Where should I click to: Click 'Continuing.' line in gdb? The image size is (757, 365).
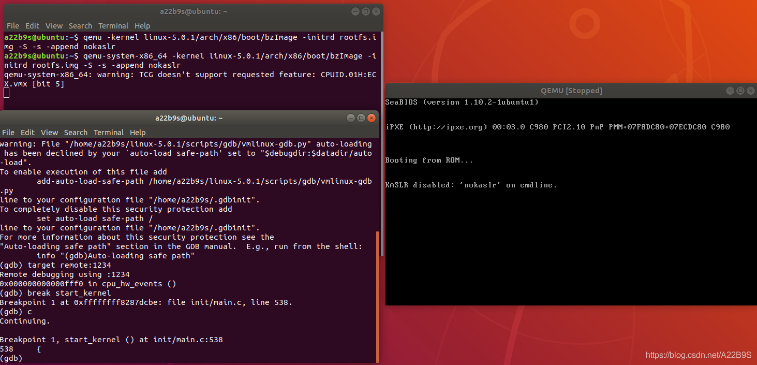coord(25,321)
